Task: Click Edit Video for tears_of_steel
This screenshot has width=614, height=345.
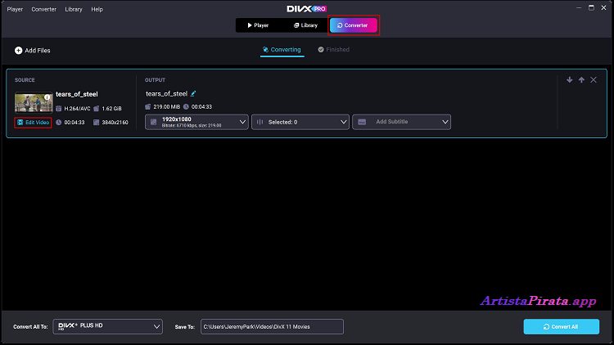Action: pyautogui.click(x=33, y=123)
